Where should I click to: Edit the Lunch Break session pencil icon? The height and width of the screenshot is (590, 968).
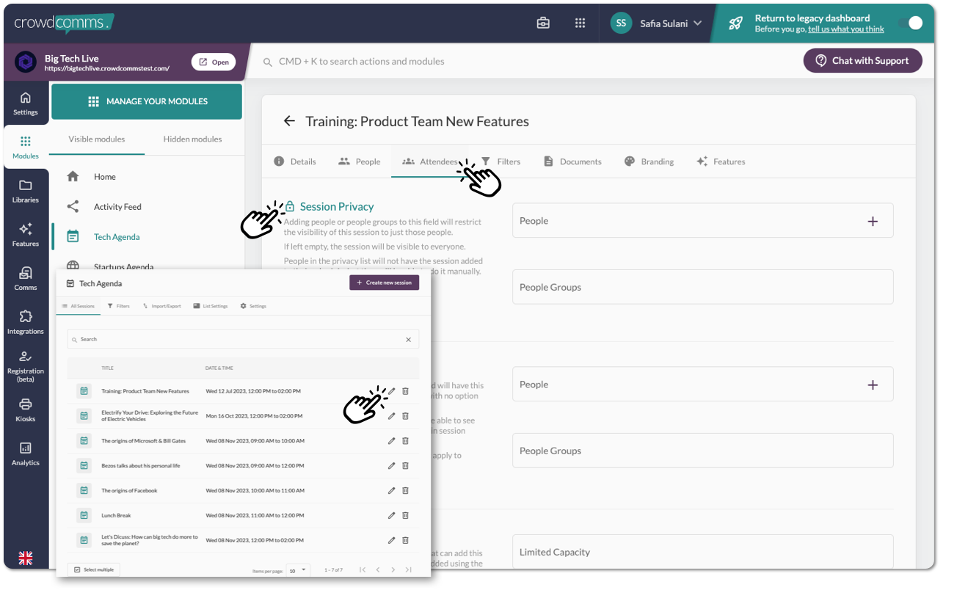point(391,515)
